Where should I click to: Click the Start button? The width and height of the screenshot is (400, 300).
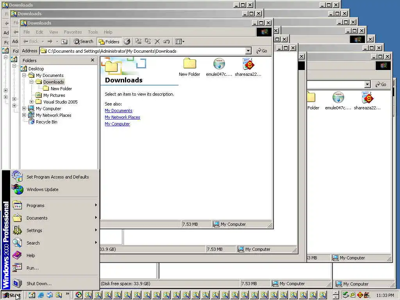click(x=12, y=295)
